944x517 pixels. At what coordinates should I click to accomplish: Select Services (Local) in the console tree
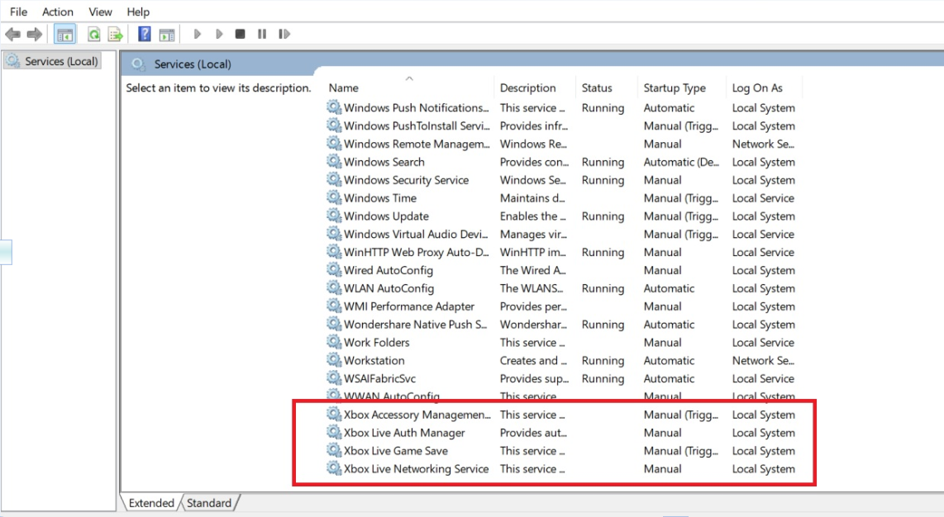coord(60,61)
